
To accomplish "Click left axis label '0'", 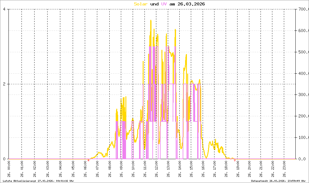I will tap(4, 159).
